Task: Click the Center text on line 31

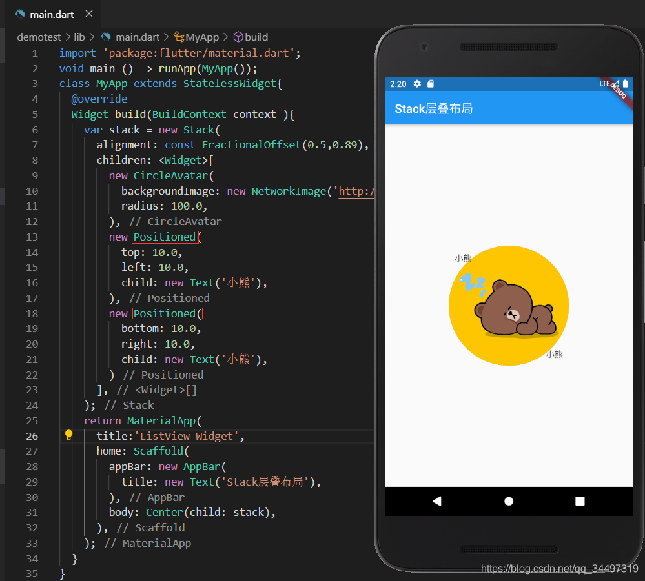Action: 165,513
